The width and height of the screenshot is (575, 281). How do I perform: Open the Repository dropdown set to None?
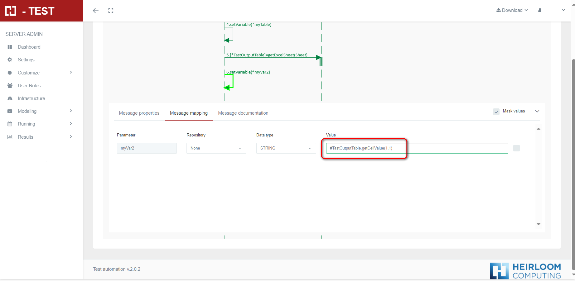tap(216, 148)
